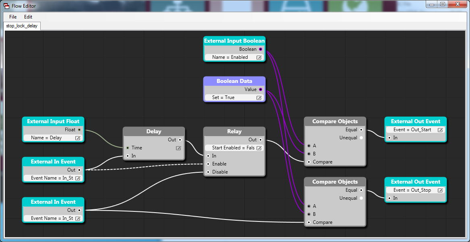Viewport: 470px width, 242px height.
Task: Open the Edit menu
Action: click(28, 17)
